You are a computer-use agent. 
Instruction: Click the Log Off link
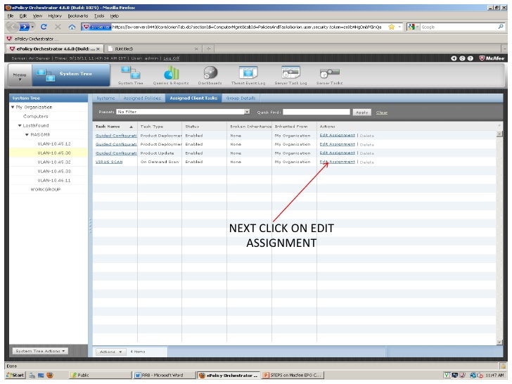point(171,58)
